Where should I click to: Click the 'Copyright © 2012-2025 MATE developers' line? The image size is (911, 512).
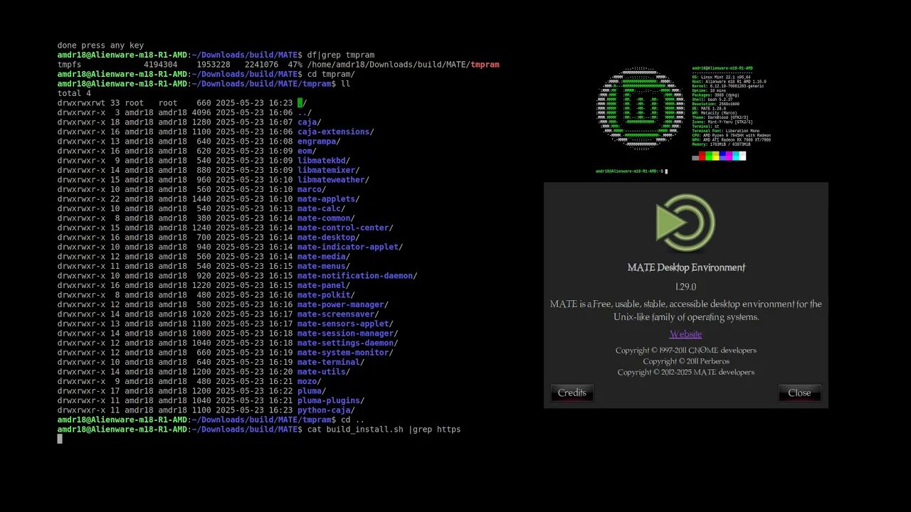pos(686,372)
